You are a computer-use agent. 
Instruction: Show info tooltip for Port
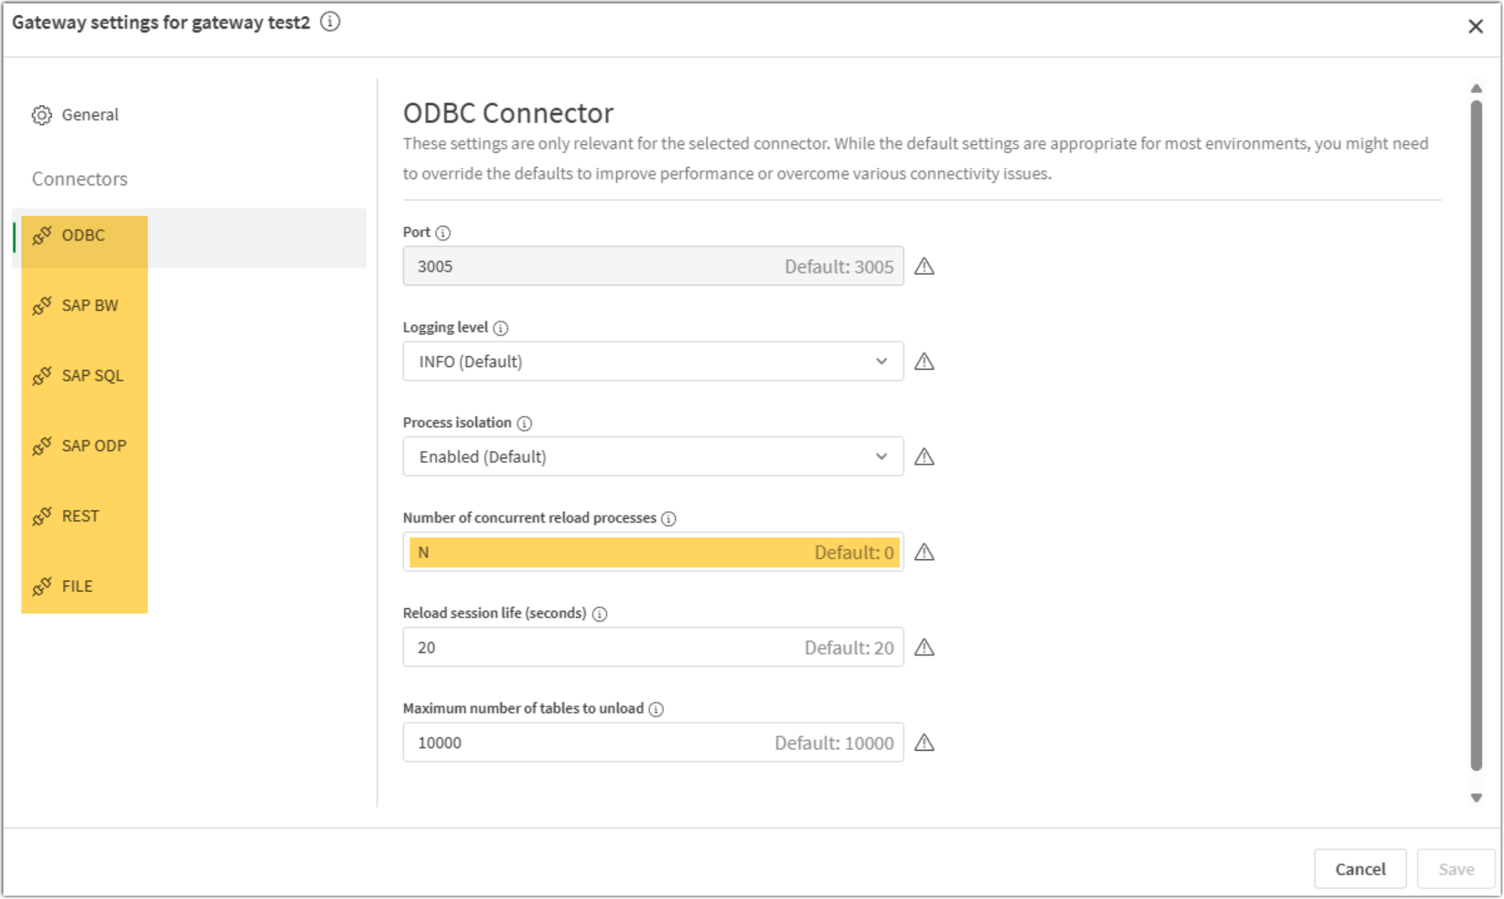coord(443,233)
